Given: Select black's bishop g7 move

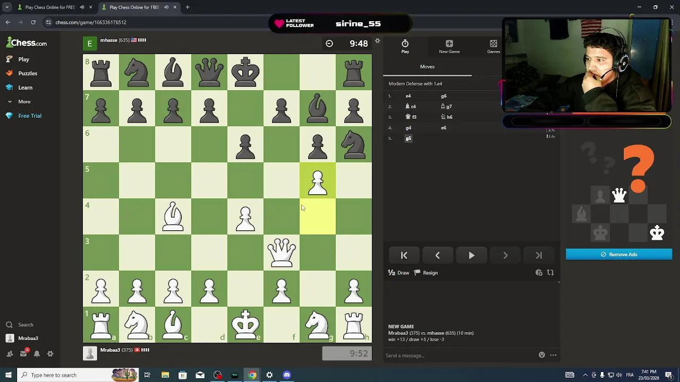Looking at the screenshot, I should 446,107.
